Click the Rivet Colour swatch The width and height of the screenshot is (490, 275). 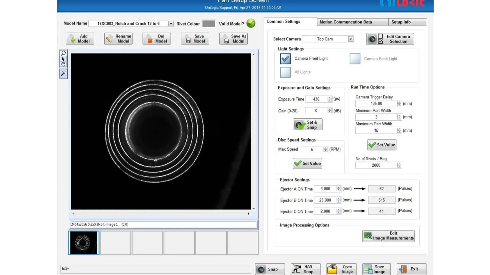click(x=209, y=24)
